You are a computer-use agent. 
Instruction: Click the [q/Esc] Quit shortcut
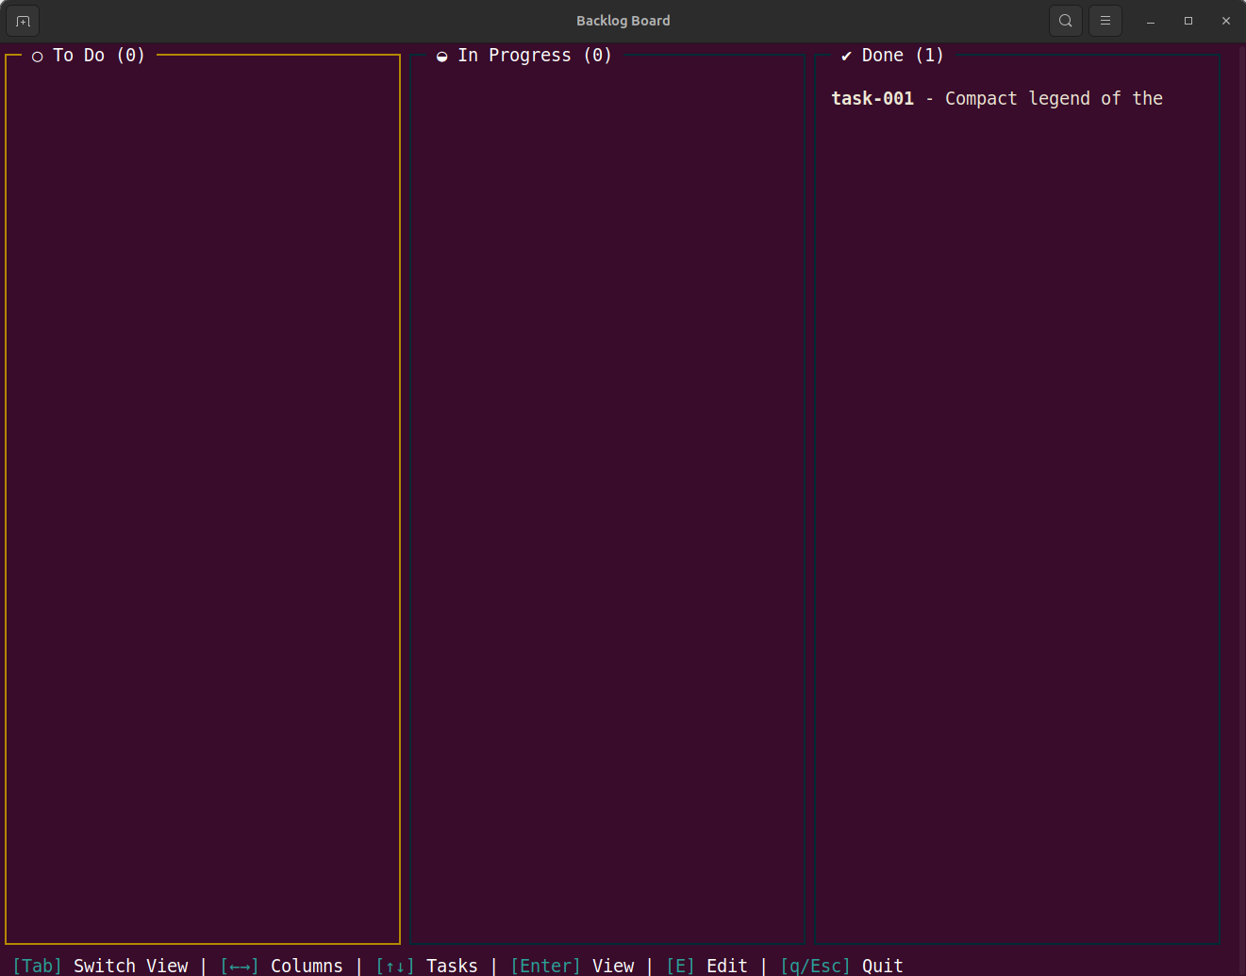tap(841, 966)
